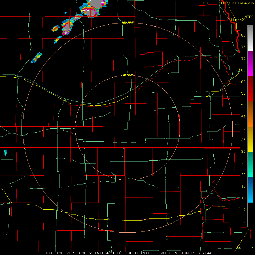Click the 15 value on the color scale
The height and width of the screenshot is (255, 255).
tap(243, 186)
